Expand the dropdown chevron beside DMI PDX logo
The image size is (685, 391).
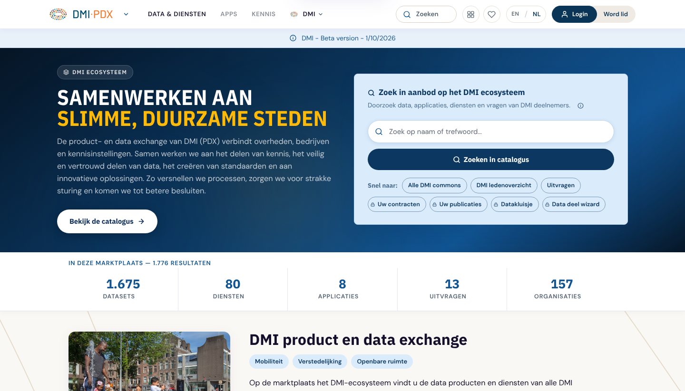126,14
